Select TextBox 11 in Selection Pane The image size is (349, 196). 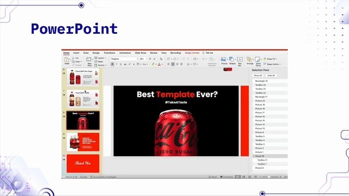270,160
